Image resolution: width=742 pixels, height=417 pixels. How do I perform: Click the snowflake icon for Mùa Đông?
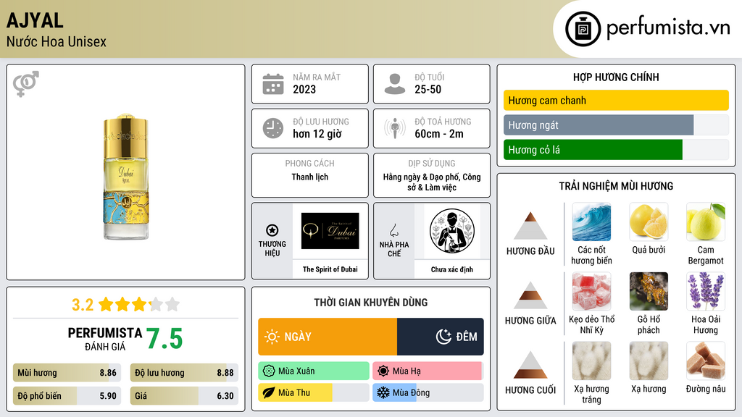(383, 392)
